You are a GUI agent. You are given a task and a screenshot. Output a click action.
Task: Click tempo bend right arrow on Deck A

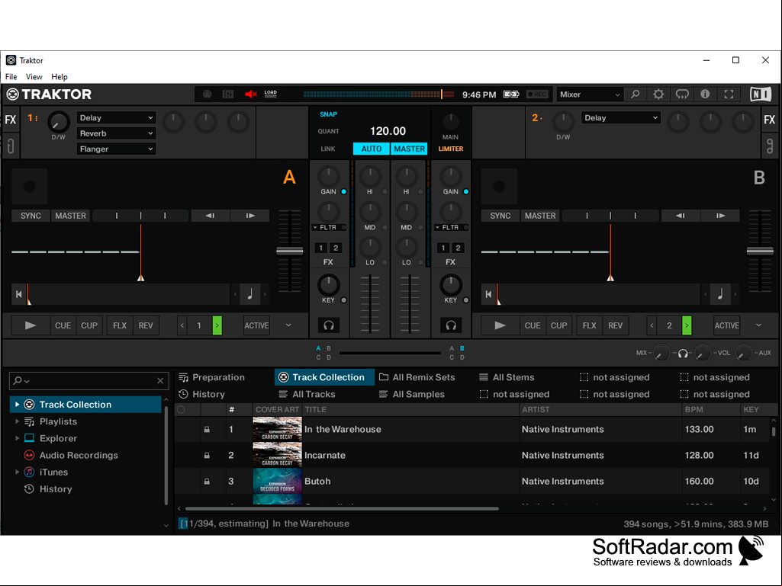pos(250,216)
